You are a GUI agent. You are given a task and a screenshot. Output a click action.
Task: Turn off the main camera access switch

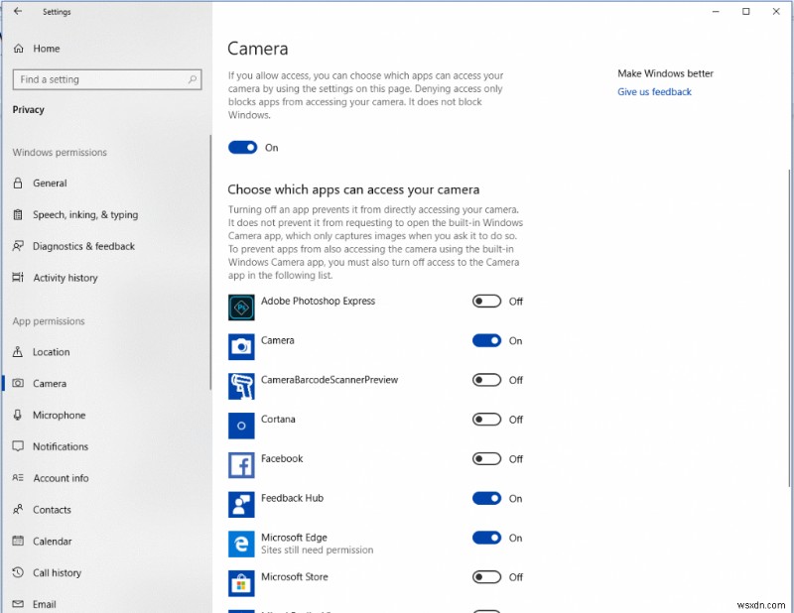pos(243,147)
